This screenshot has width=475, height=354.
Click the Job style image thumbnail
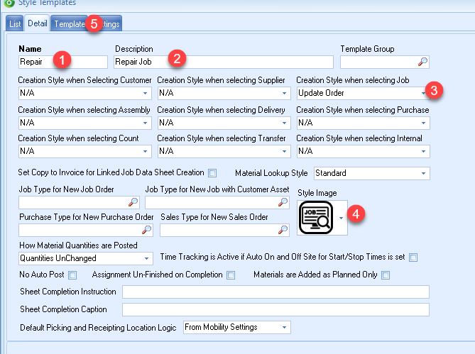click(316, 218)
